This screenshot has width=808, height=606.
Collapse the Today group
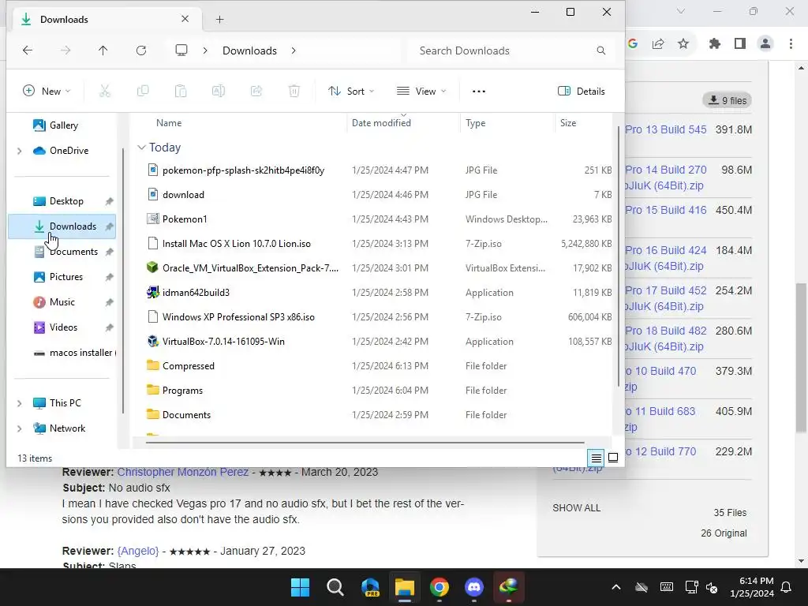tap(141, 148)
